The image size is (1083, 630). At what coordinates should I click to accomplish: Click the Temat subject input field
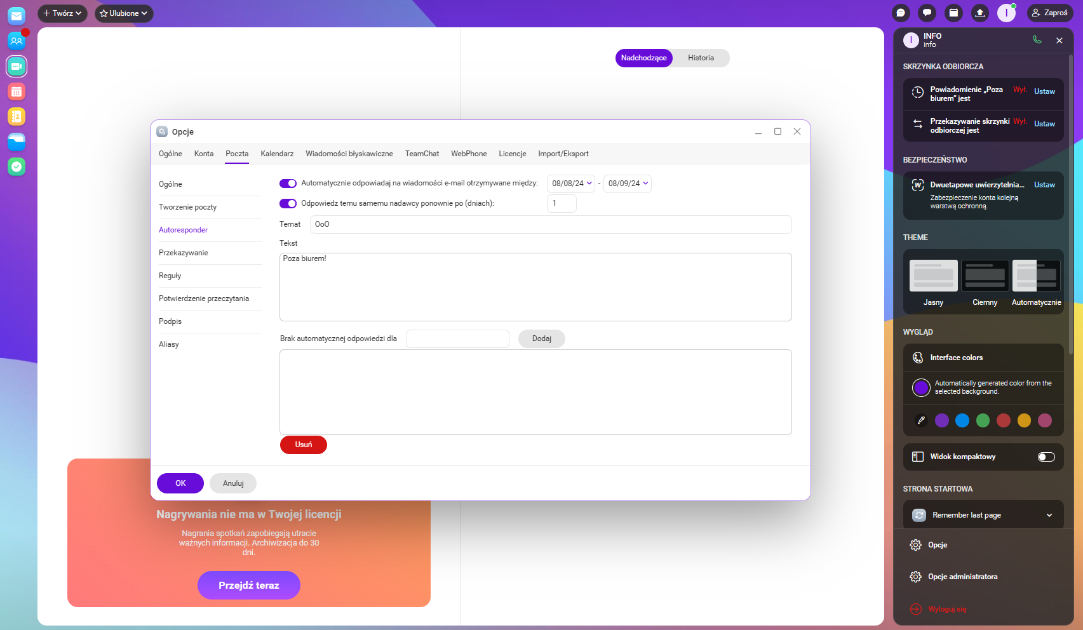coord(550,224)
